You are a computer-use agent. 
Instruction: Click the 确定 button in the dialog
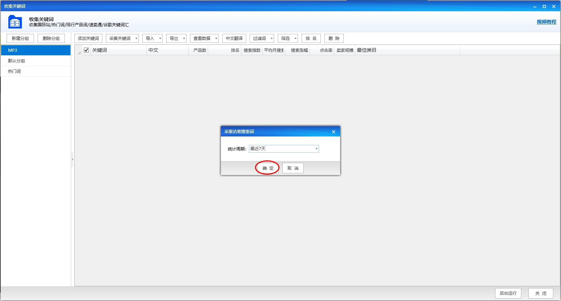point(268,168)
